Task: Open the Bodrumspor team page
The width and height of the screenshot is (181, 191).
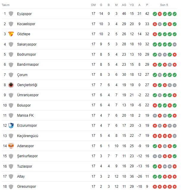Action: coord(26,54)
